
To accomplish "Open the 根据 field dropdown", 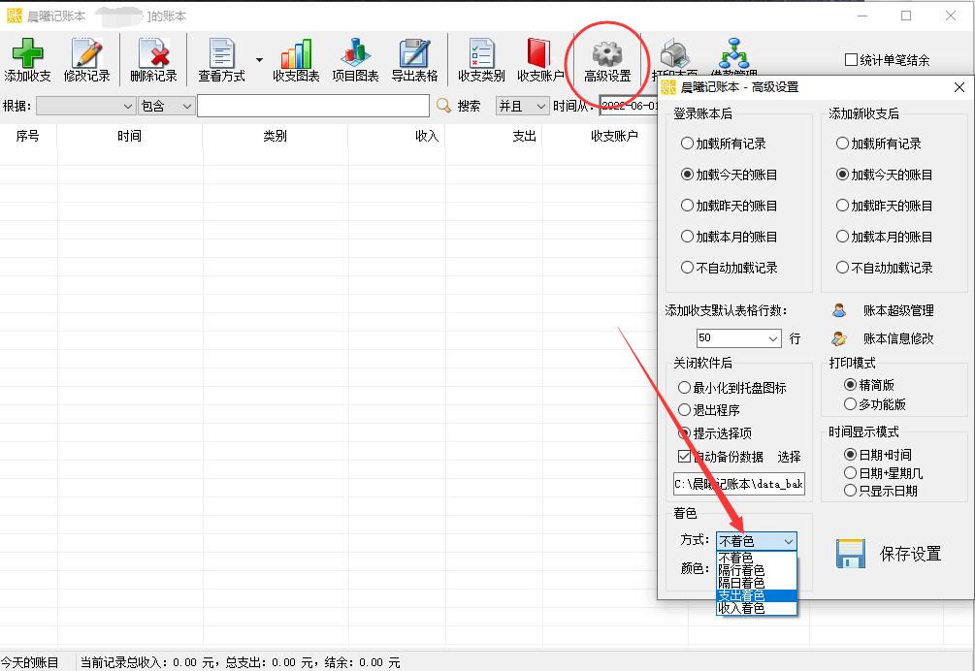I will tap(127, 107).
